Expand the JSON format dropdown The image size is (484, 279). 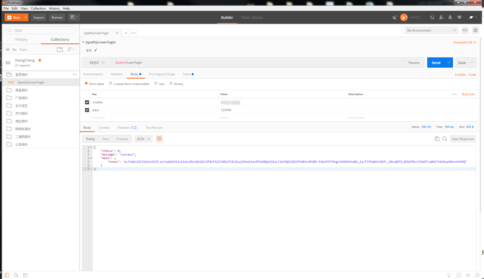[144, 139]
